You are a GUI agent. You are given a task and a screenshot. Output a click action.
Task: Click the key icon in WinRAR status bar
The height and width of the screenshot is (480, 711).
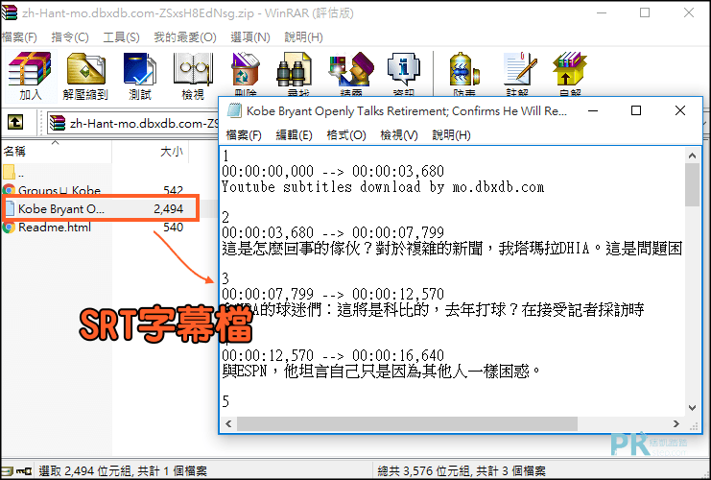point(24,471)
